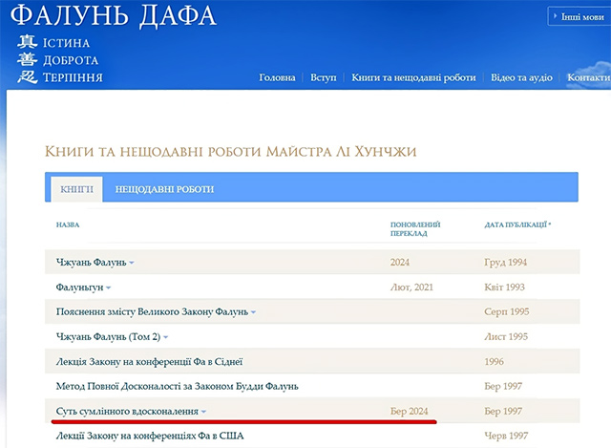Open Лекції Закону на конференціях Фа в США
The image size is (611, 448).
(x=150, y=436)
